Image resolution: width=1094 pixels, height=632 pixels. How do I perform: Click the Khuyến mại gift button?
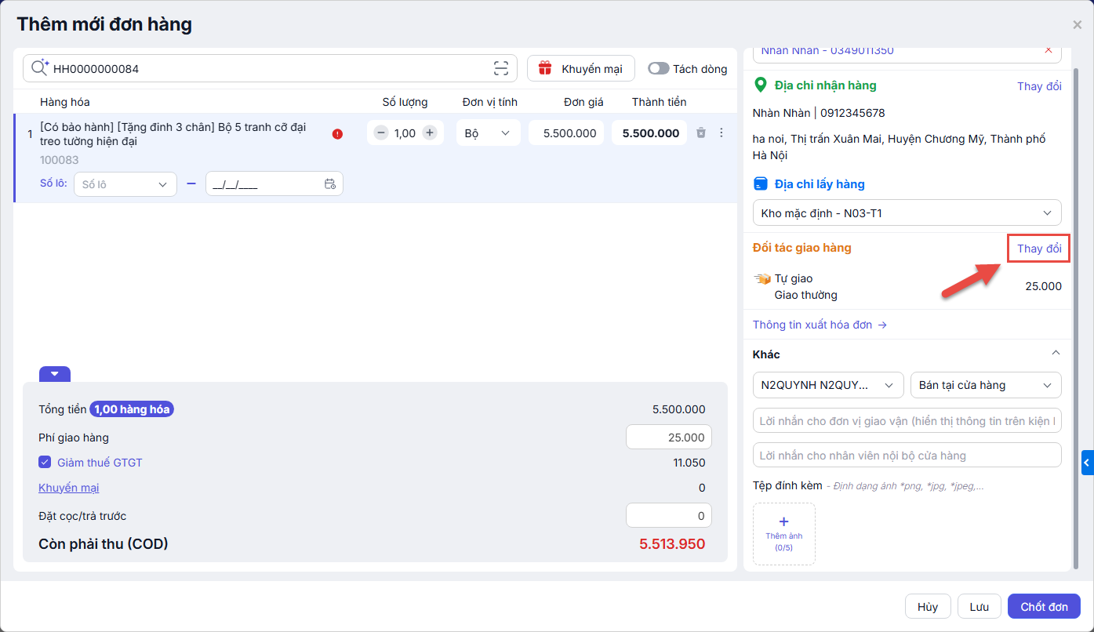click(x=581, y=68)
